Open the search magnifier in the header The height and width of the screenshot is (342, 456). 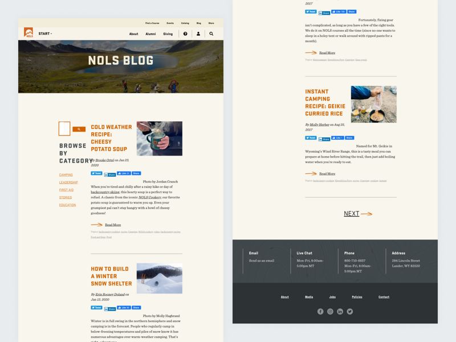click(x=211, y=34)
